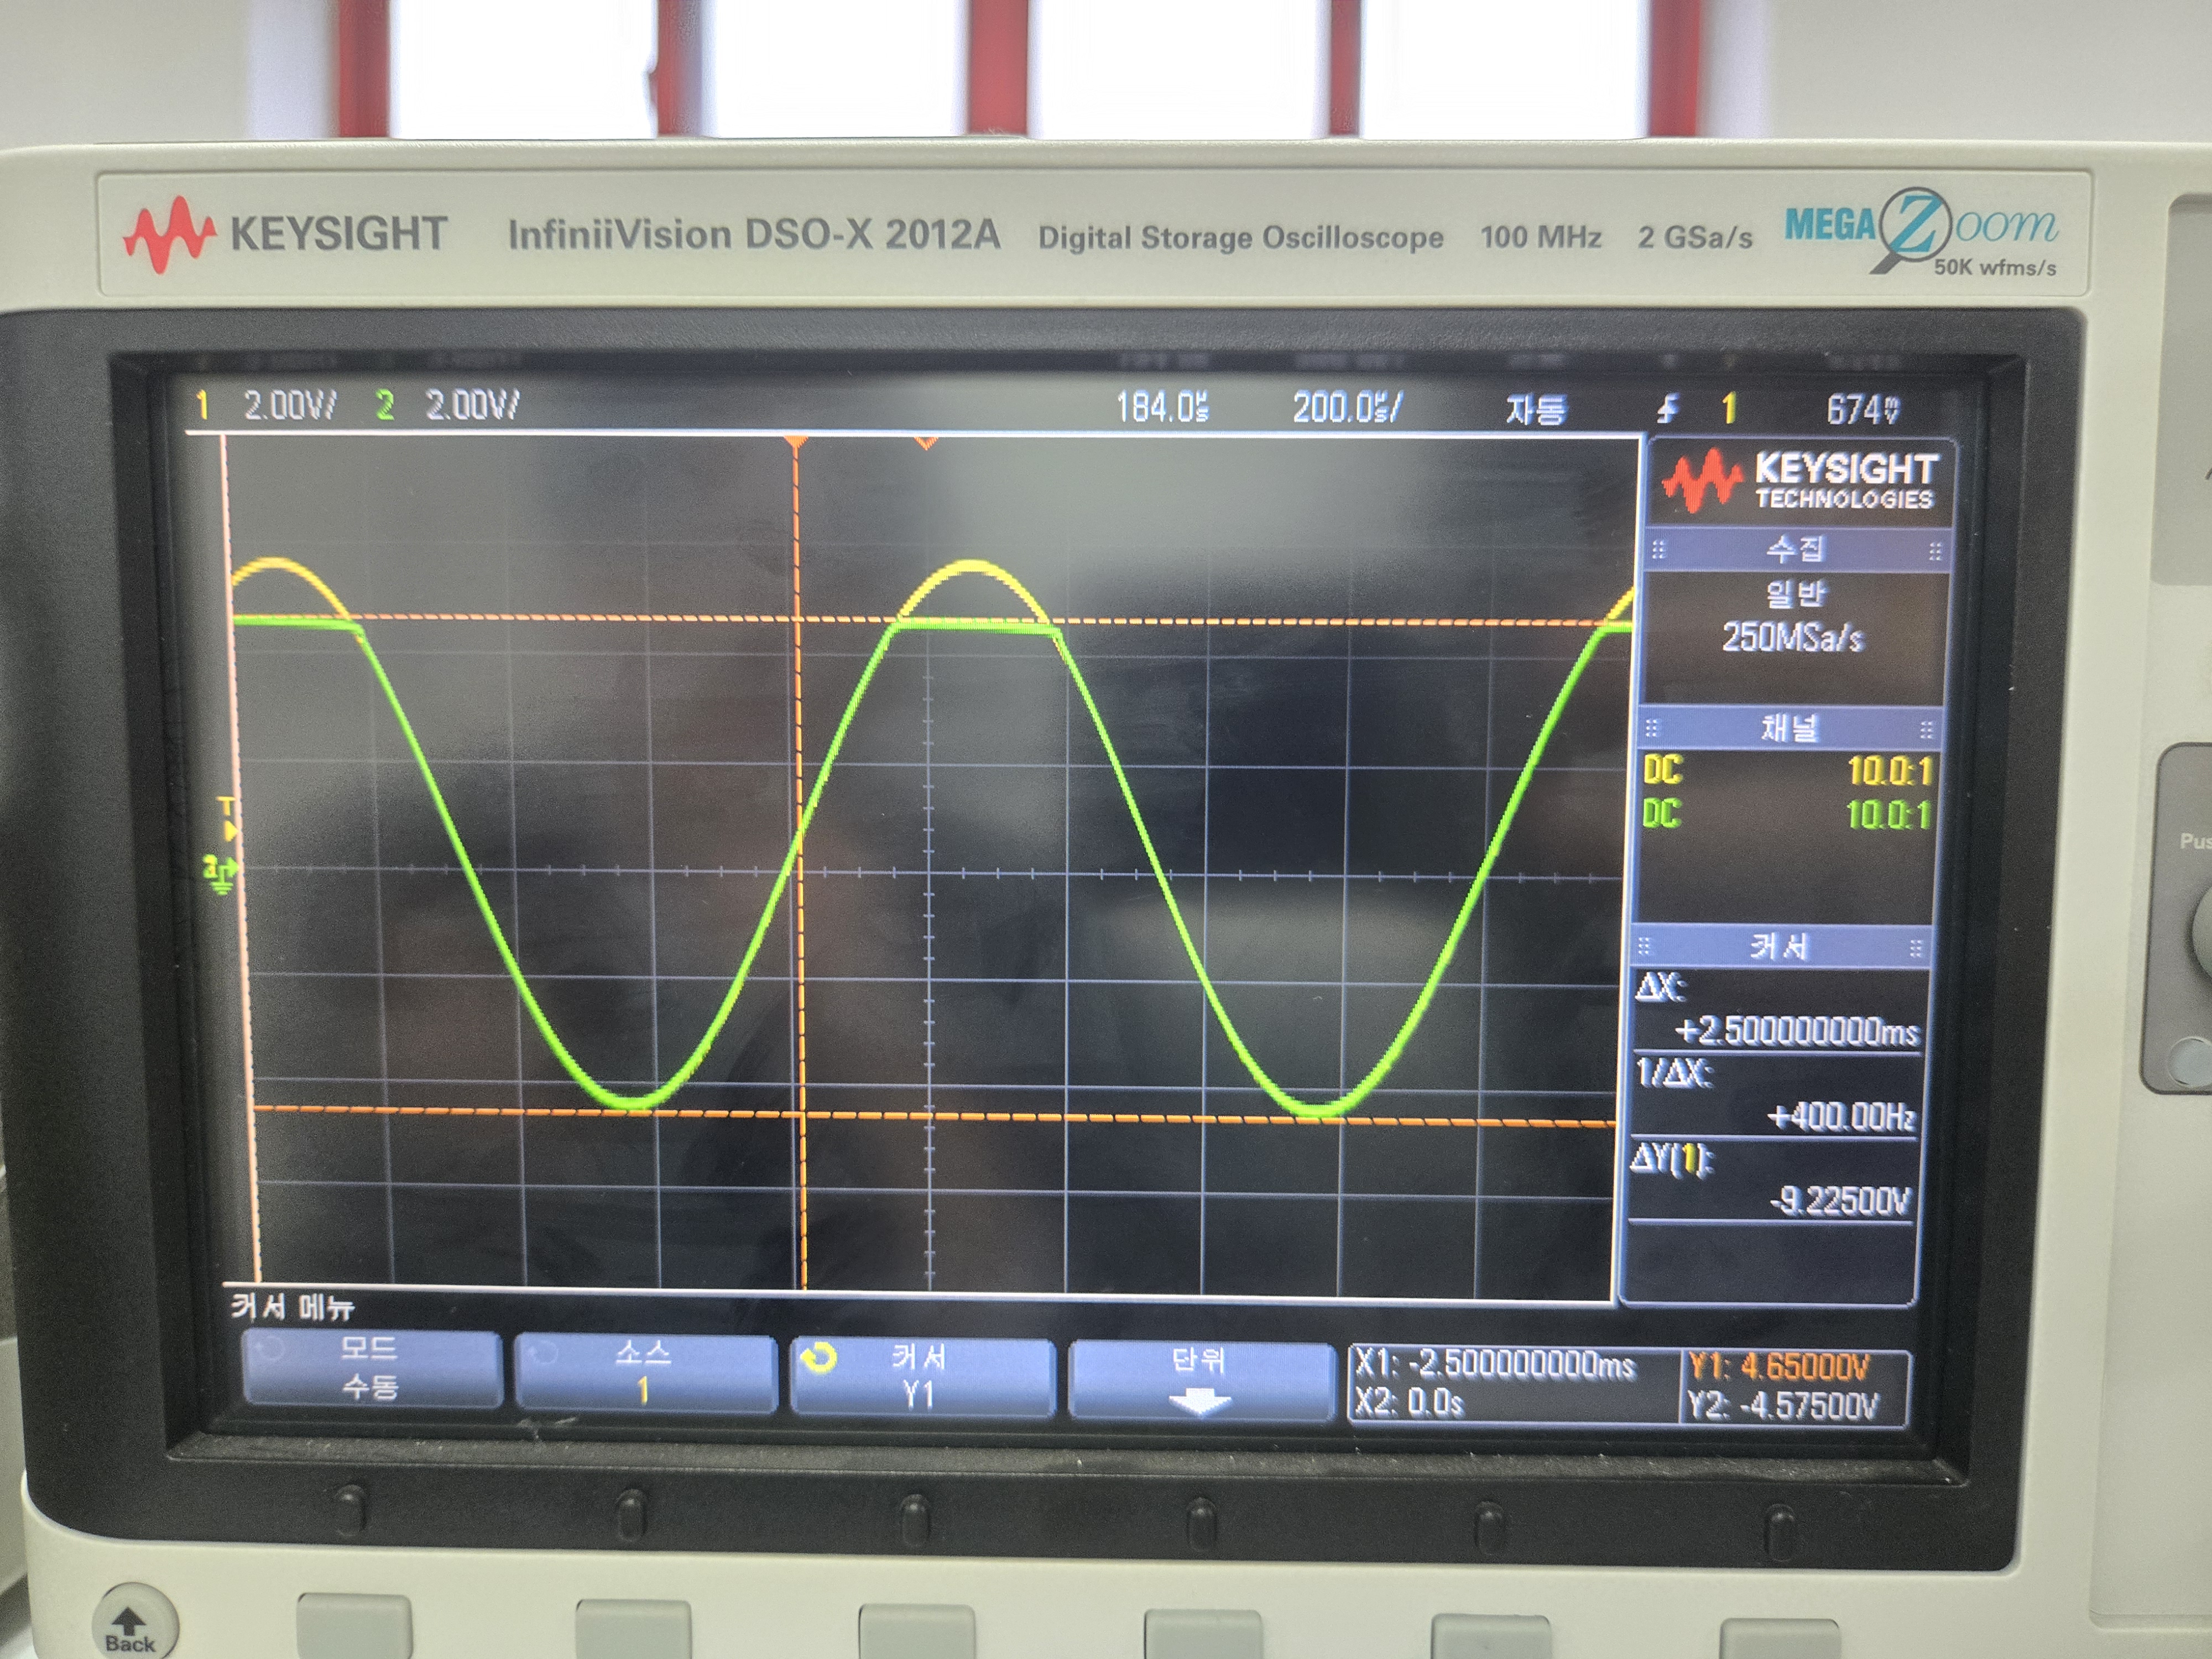Toggle the 자동 trigger mode indicator
This screenshot has width=2212, height=1659.
coord(1536,409)
